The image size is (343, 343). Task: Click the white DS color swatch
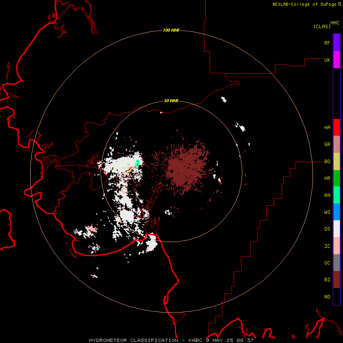point(337,229)
